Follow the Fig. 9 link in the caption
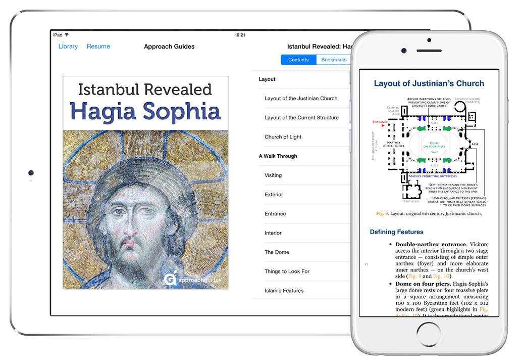Viewport: 520px width, 364px height. pos(382,214)
